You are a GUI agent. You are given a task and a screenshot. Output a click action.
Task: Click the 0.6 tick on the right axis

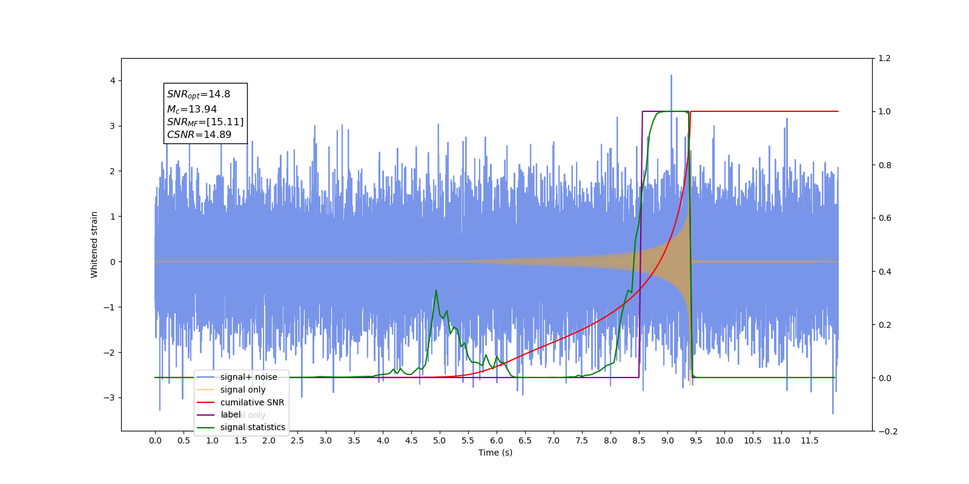click(884, 218)
